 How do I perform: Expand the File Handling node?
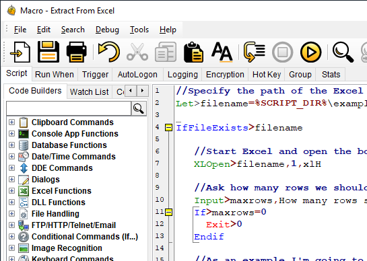(11, 214)
